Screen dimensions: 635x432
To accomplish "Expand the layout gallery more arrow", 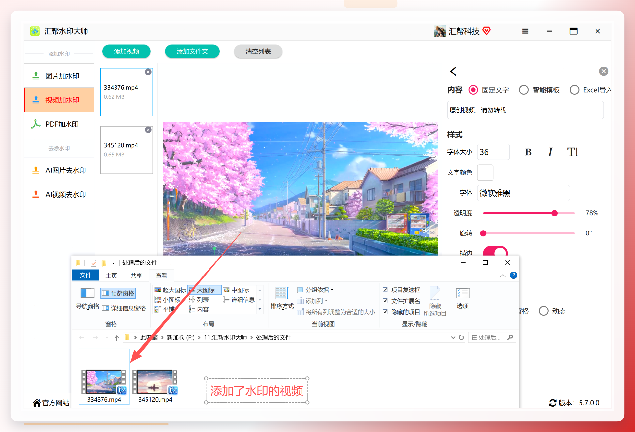I will [260, 309].
